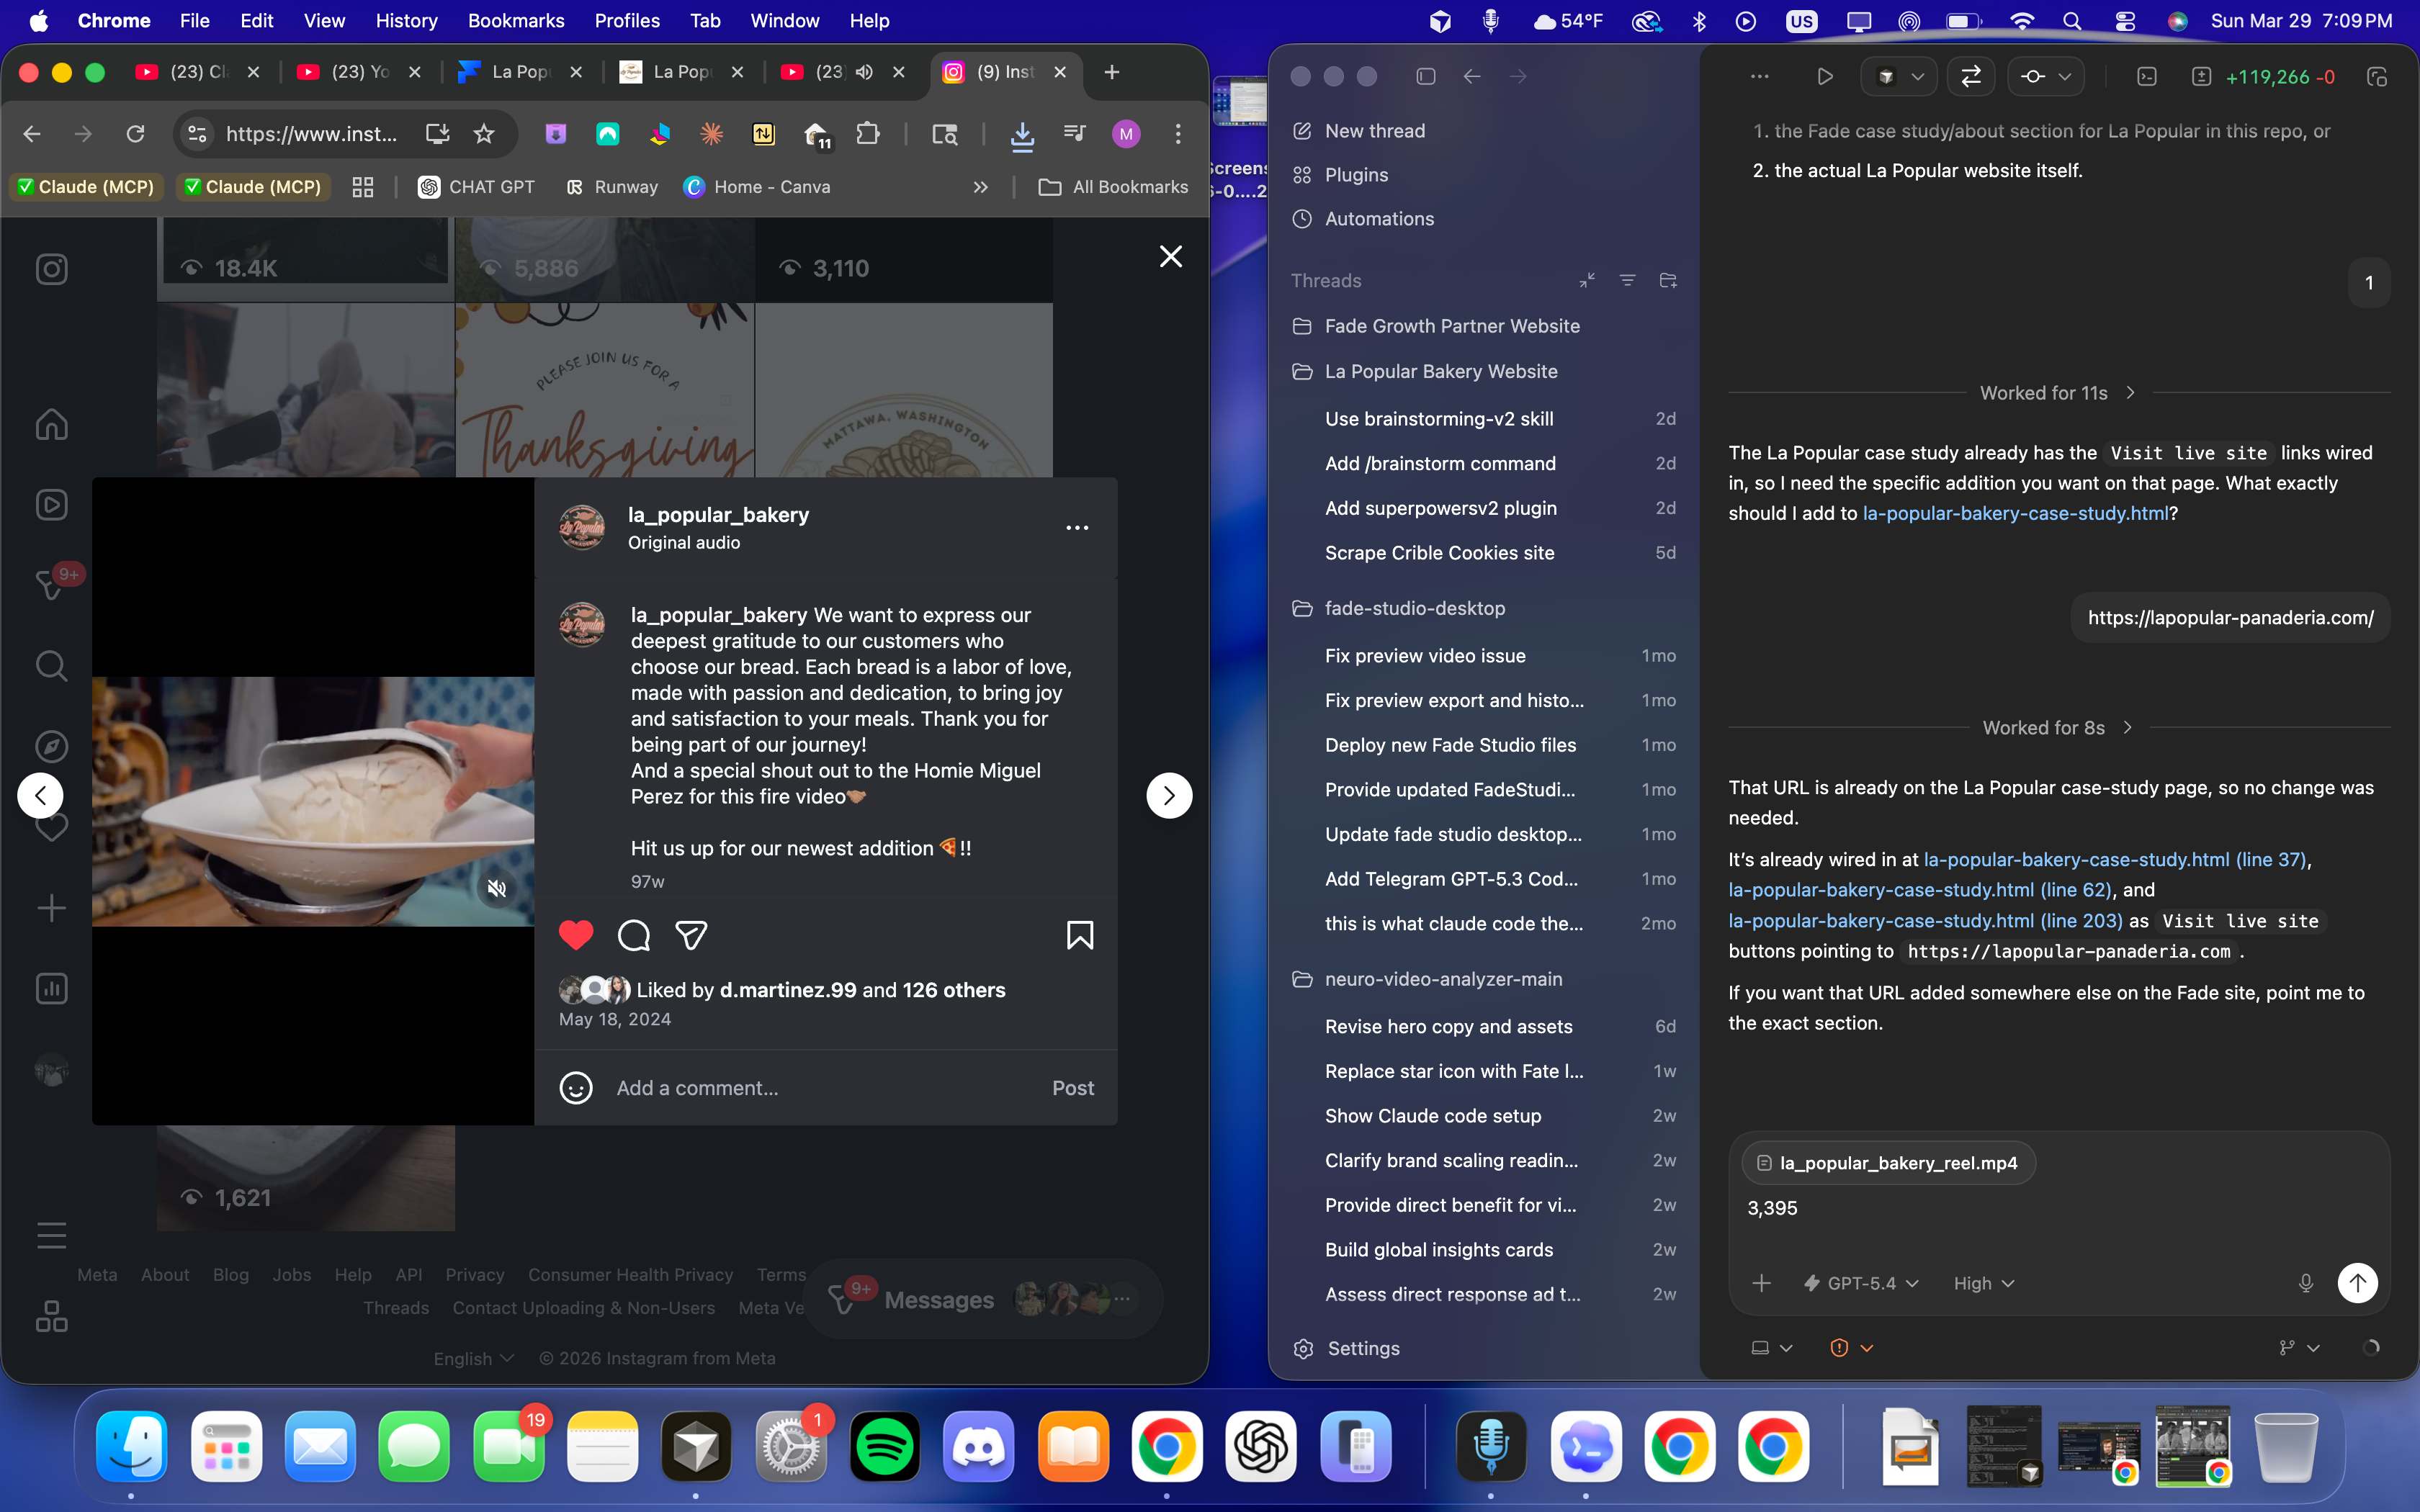This screenshot has height=1512, width=2420.
Task: Open the Bookmarks menu in the menu bar
Action: click(x=515, y=20)
